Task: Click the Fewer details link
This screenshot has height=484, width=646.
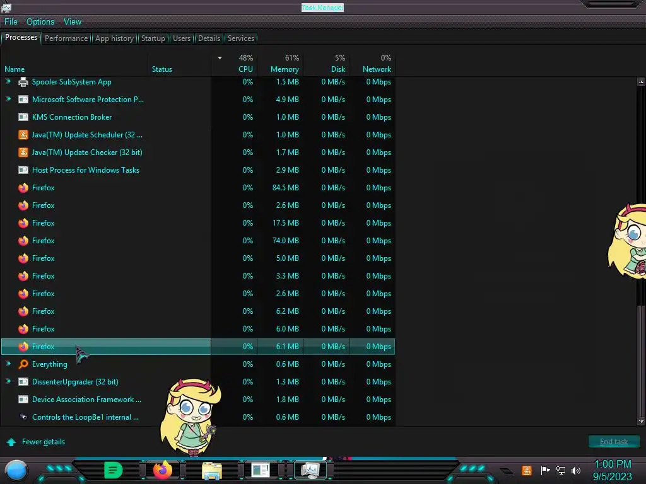Action: pyautogui.click(x=44, y=442)
